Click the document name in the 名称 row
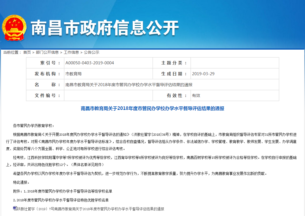The width and height of the screenshot is (305, 216). (129, 85)
